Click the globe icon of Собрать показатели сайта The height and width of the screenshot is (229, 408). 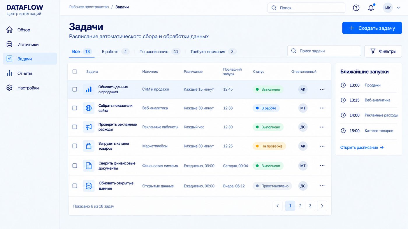[89, 108]
